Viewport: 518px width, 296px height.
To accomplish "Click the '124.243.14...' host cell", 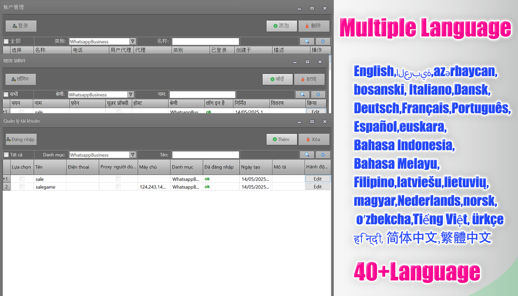I will pyautogui.click(x=154, y=187).
